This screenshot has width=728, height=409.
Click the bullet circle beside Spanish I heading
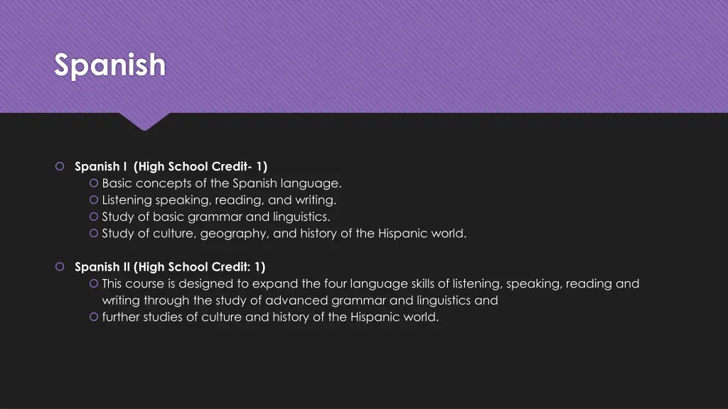pos(60,167)
